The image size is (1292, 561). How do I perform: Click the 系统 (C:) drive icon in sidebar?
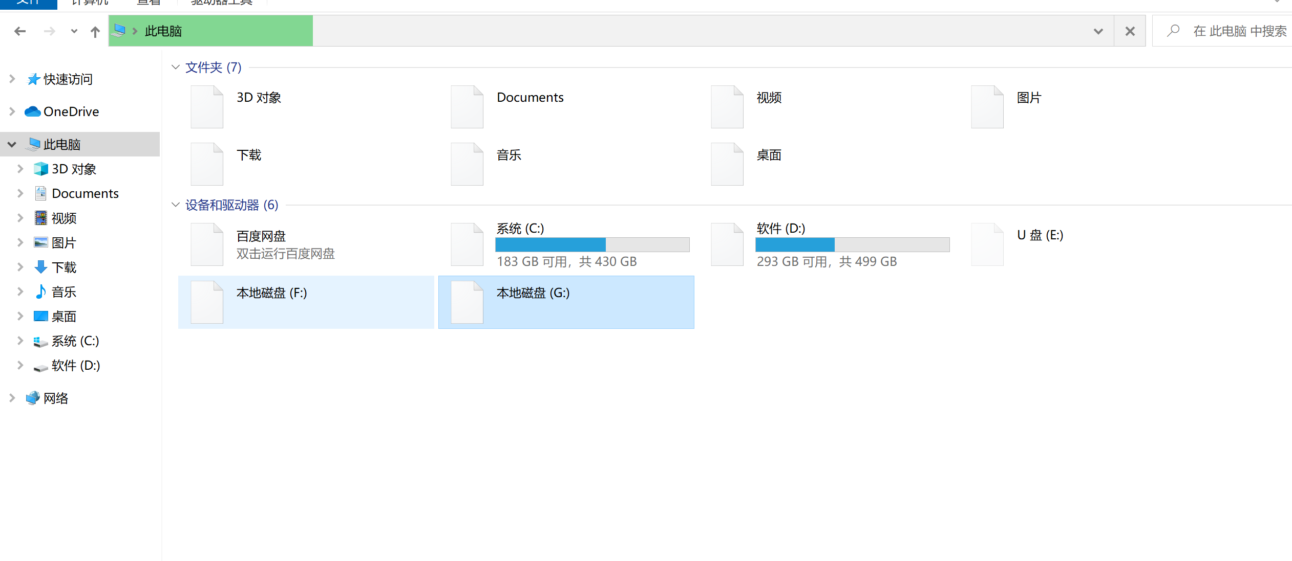click(x=41, y=342)
